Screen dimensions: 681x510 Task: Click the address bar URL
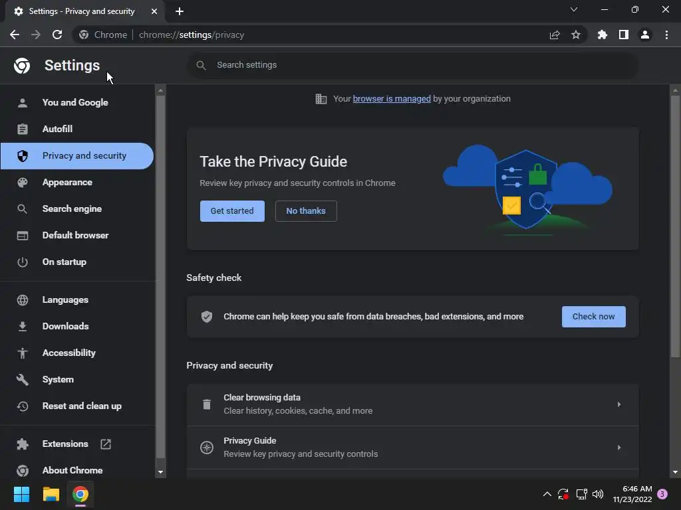click(191, 35)
